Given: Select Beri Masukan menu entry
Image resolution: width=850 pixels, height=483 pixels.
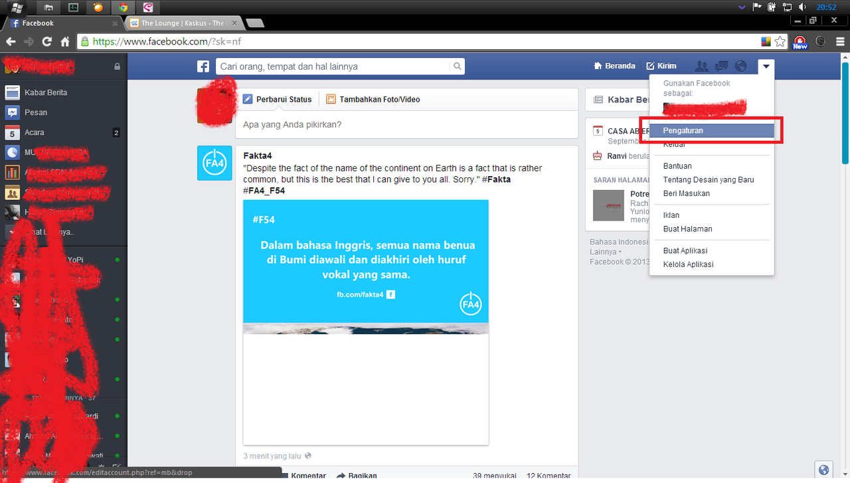Looking at the screenshot, I should [687, 193].
